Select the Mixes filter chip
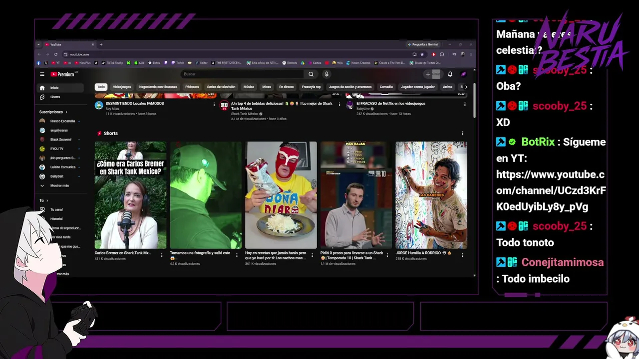Viewport: 639px width, 359px height. click(x=267, y=87)
